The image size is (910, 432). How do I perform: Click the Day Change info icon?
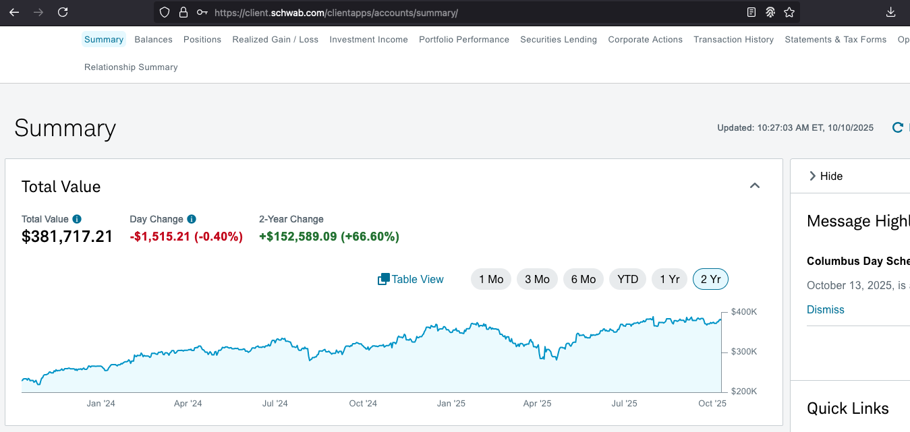[x=192, y=219]
